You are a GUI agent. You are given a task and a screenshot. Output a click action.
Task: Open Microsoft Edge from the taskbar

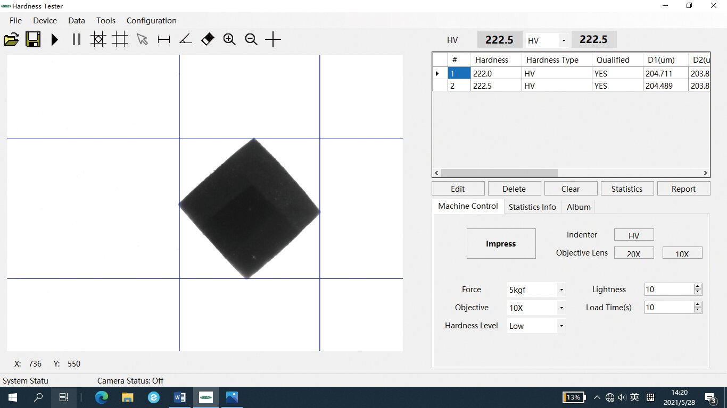102,397
